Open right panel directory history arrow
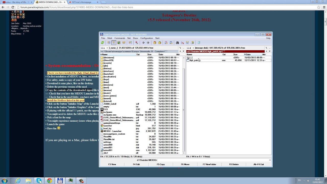This screenshot has width=327, height=184. [269, 51]
